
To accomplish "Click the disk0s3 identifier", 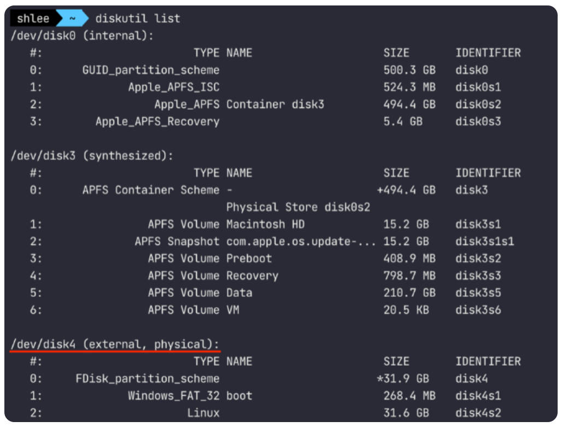I will (478, 121).
